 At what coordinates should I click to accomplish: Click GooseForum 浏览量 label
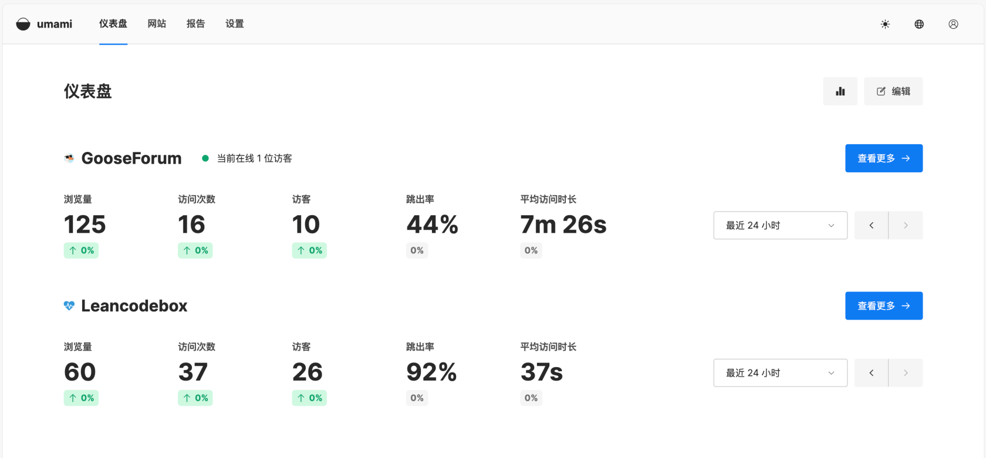pyautogui.click(x=78, y=199)
